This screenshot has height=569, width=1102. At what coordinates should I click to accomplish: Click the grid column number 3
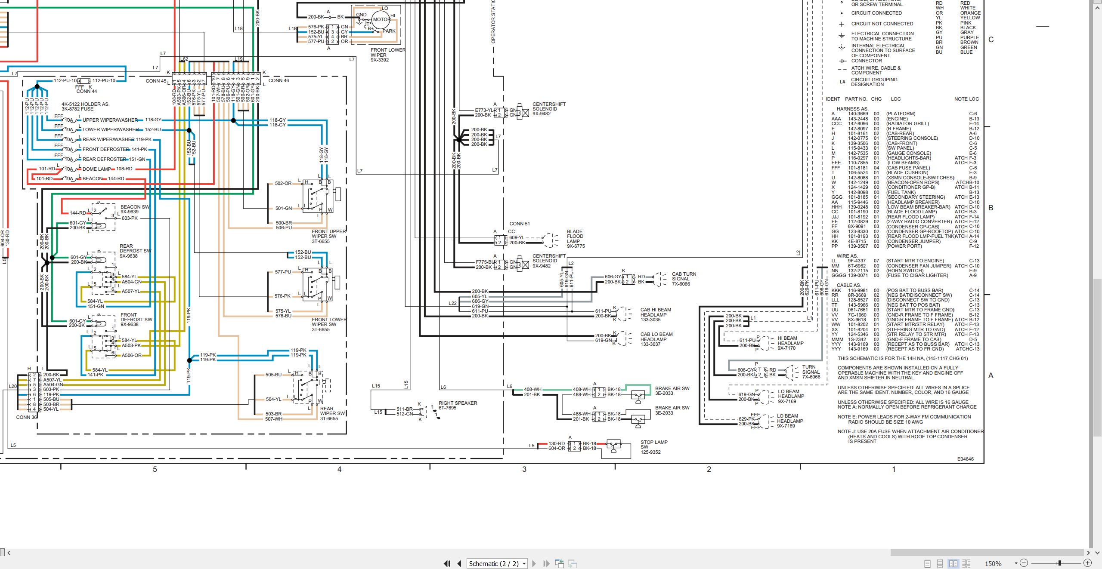pos(524,469)
